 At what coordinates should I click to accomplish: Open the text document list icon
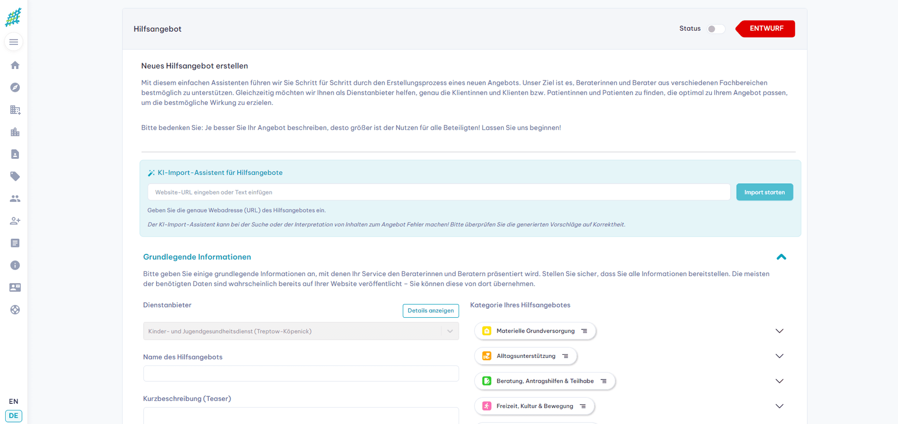click(15, 243)
